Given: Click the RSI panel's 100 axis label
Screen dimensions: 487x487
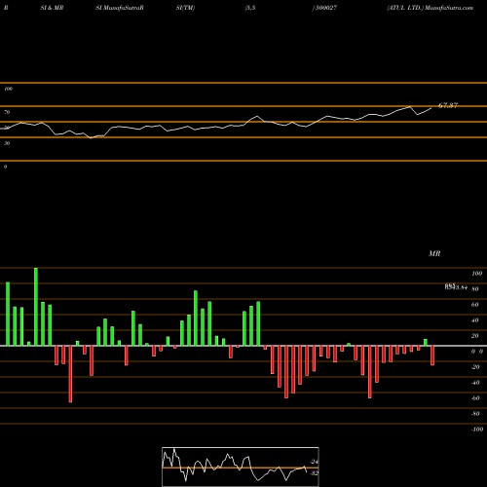Looking at the screenshot, I should point(8,89).
